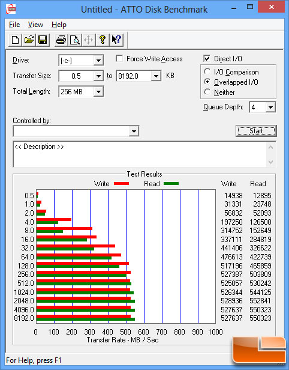
Task: Select the Overlapped I/O radio button
Action: 207,82
